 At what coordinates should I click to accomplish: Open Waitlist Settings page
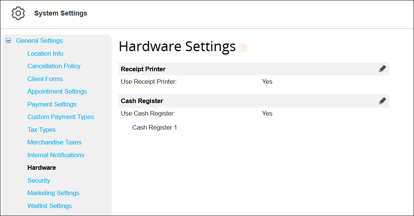(x=50, y=206)
